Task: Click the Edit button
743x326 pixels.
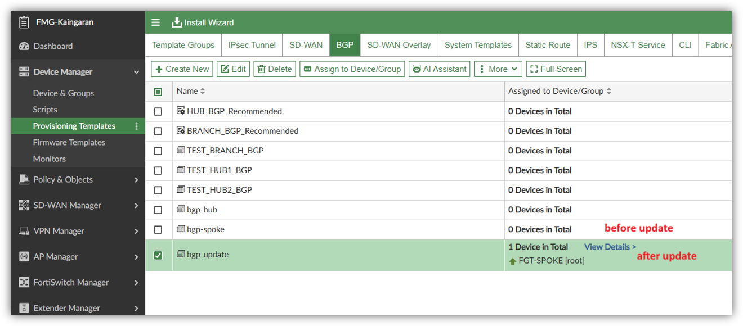Action: [x=233, y=69]
